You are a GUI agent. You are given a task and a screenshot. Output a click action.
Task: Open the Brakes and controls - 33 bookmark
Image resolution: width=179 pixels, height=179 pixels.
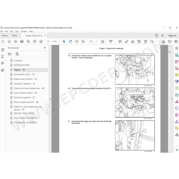[25, 79]
